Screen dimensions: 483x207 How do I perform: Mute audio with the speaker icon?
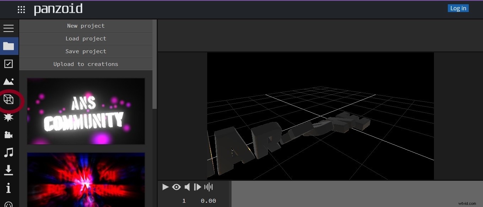187,187
